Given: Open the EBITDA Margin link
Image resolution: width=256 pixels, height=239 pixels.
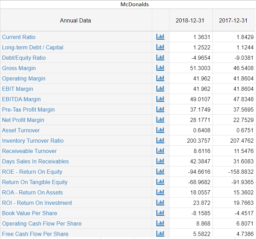Looking at the screenshot, I should (x=21, y=99).
